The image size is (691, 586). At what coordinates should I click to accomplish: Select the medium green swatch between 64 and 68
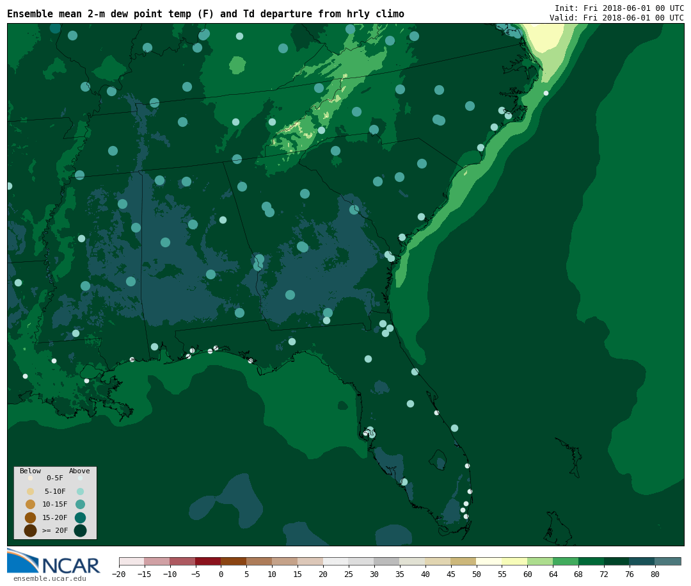click(566, 562)
